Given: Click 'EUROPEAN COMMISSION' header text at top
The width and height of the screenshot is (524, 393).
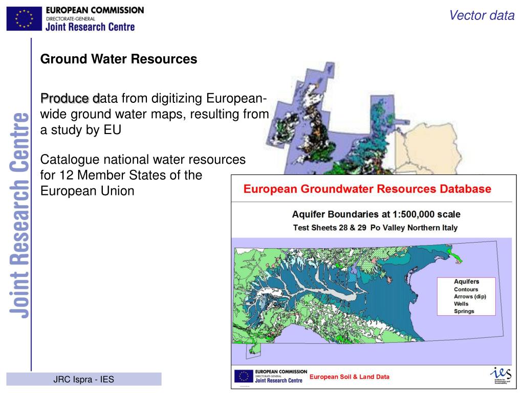Looking at the screenshot, I should (x=95, y=10).
